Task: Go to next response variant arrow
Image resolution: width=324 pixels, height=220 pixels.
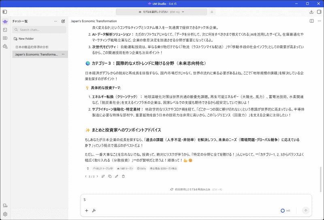Action: click(97, 176)
